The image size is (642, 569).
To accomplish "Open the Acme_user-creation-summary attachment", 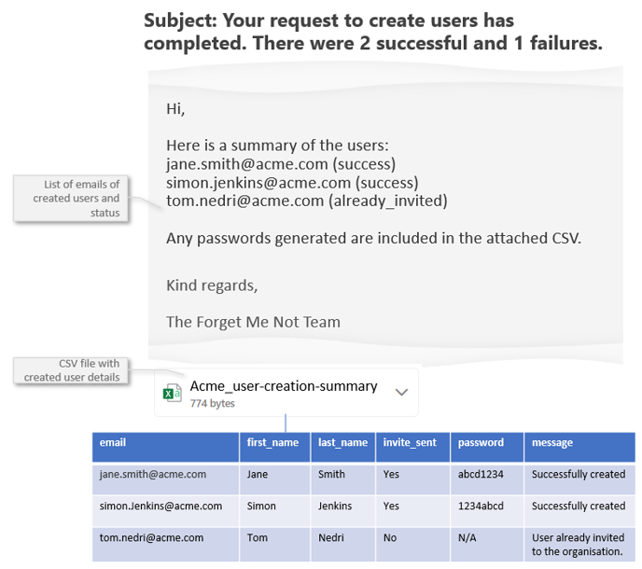I will 284,386.
